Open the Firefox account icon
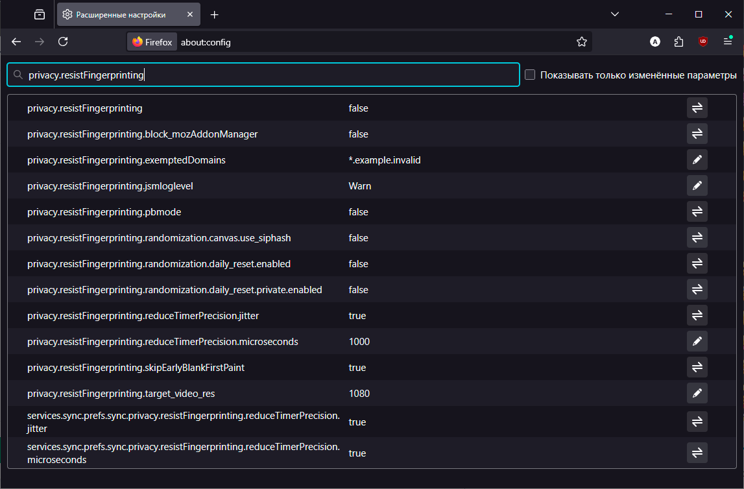The width and height of the screenshot is (744, 489). tap(655, 42)
